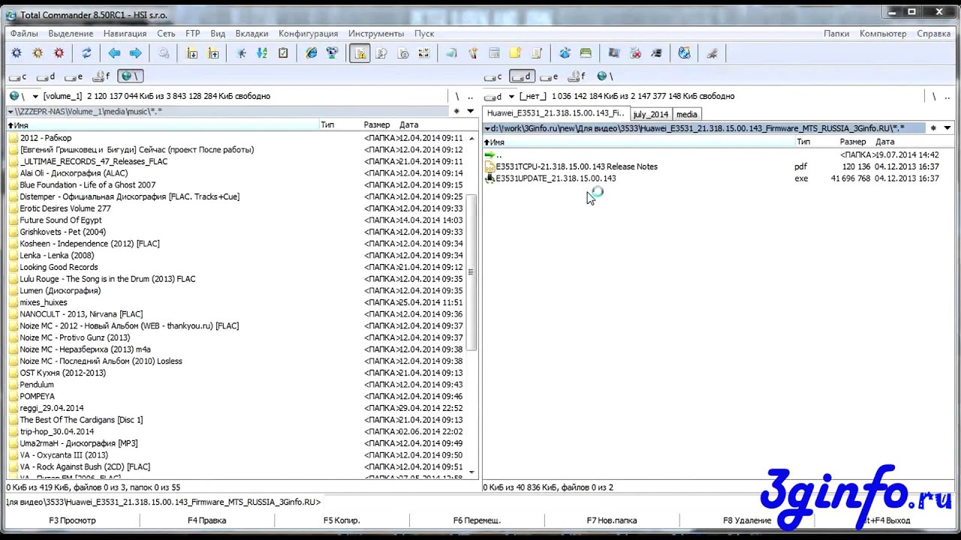The width and height of the screenshot is (961, 540).
Task: Open the Конфигурация menu
Action: (308, 34)
